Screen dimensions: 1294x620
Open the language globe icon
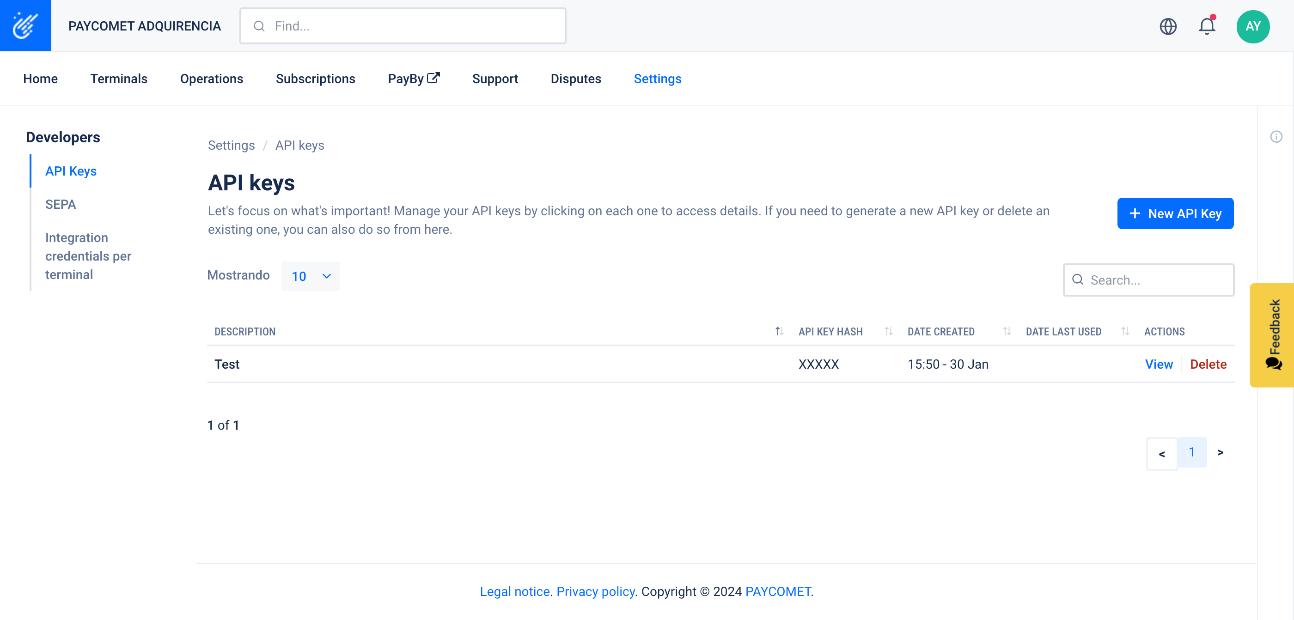[1168, 26]
